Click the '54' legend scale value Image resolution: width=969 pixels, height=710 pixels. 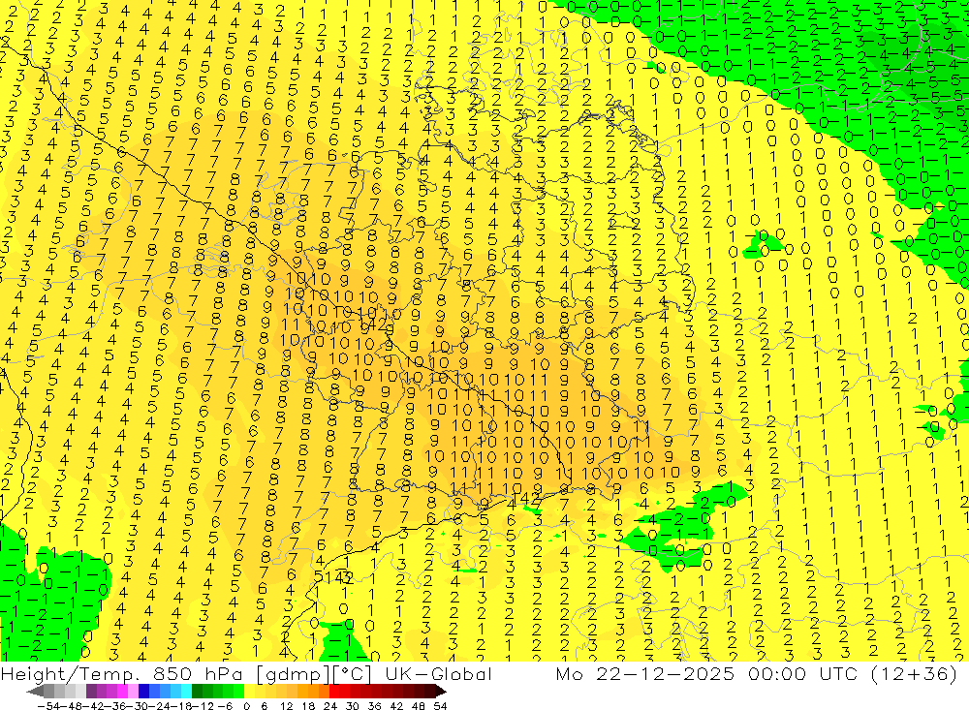[x=440, y=706]
